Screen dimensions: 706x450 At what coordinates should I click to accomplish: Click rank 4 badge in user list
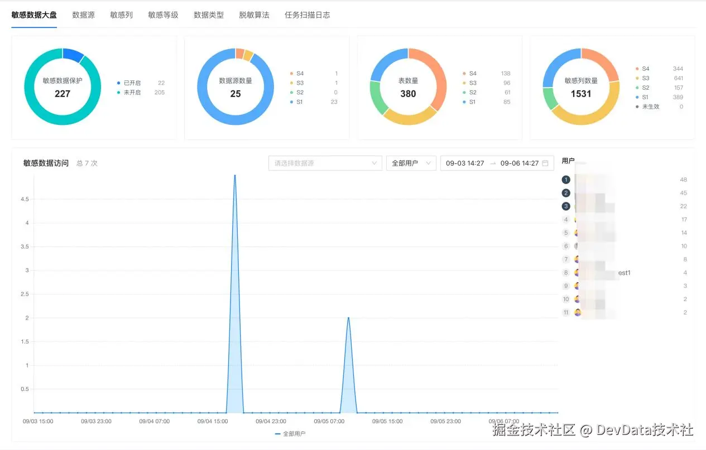coord(566,220)
